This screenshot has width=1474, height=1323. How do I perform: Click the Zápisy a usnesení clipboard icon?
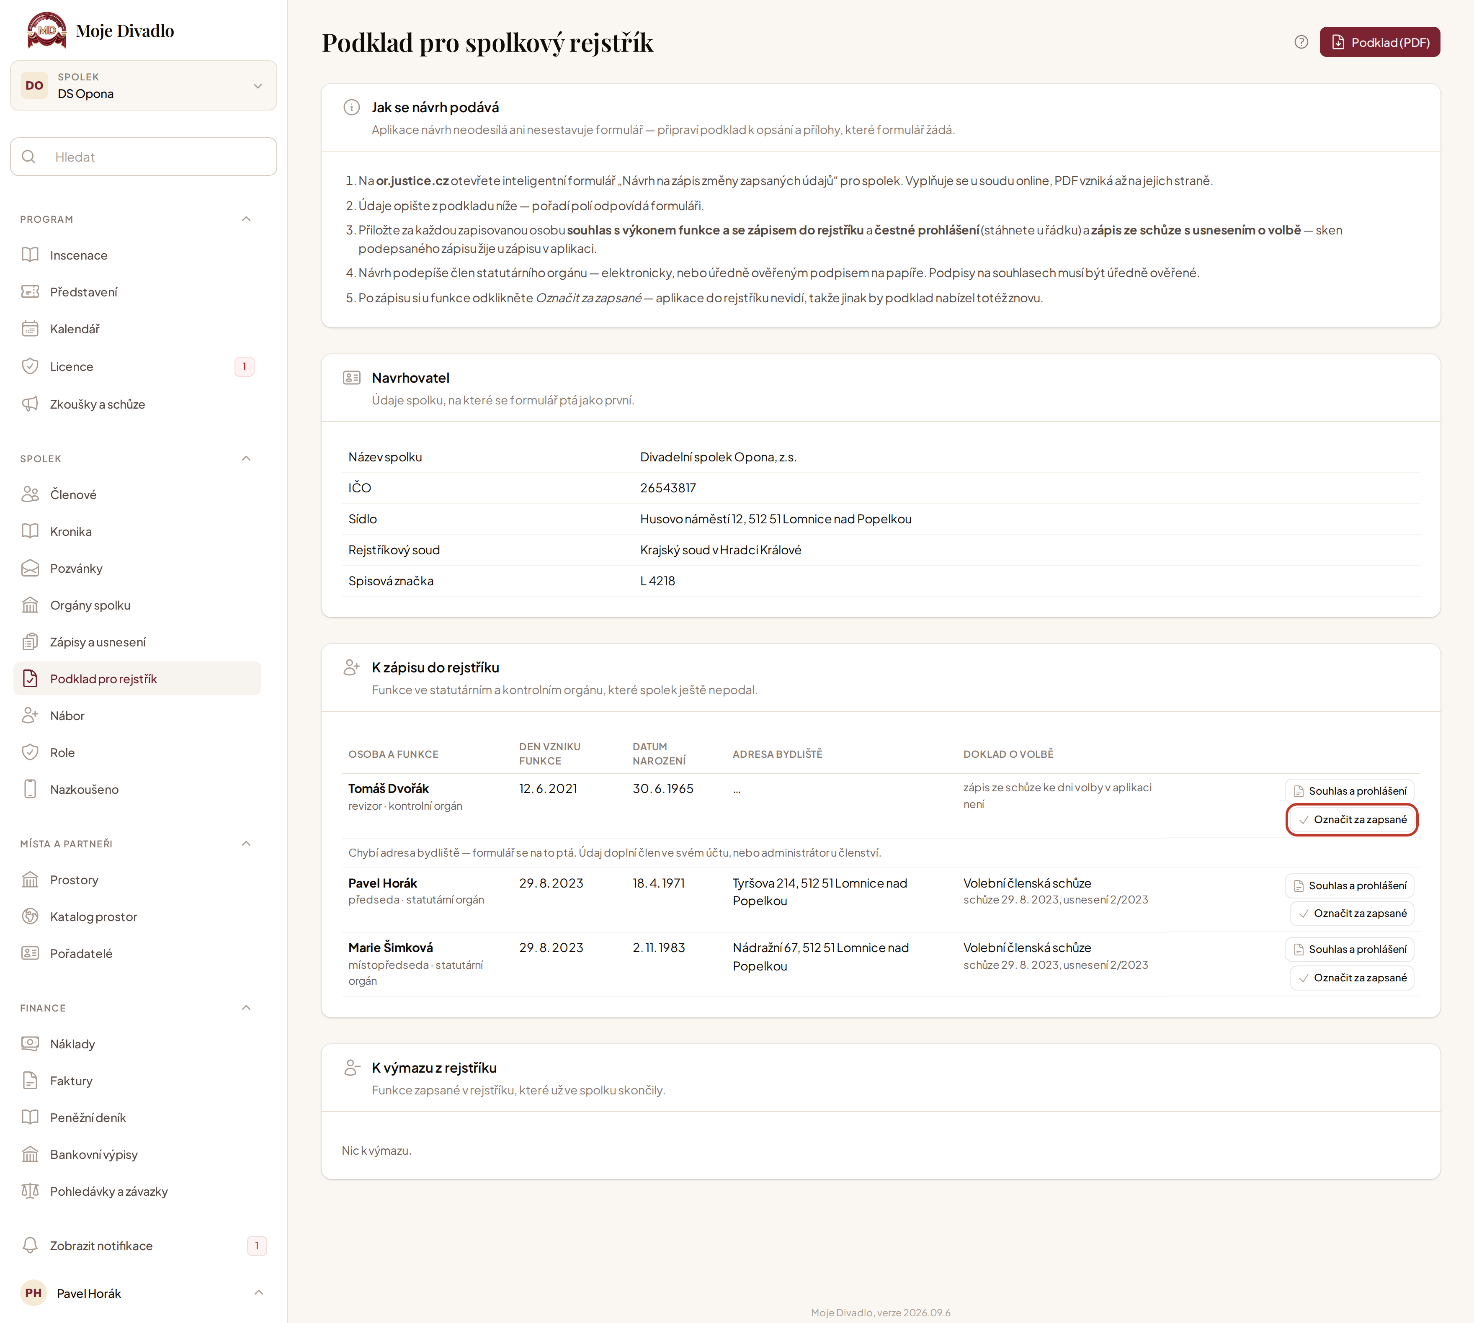click(30, 642)
